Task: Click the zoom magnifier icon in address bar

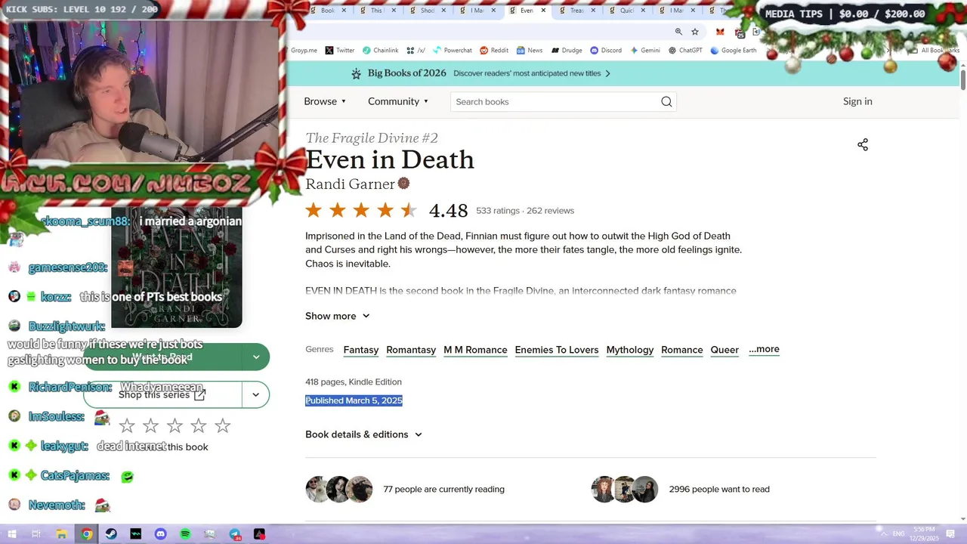Action: 678,32
